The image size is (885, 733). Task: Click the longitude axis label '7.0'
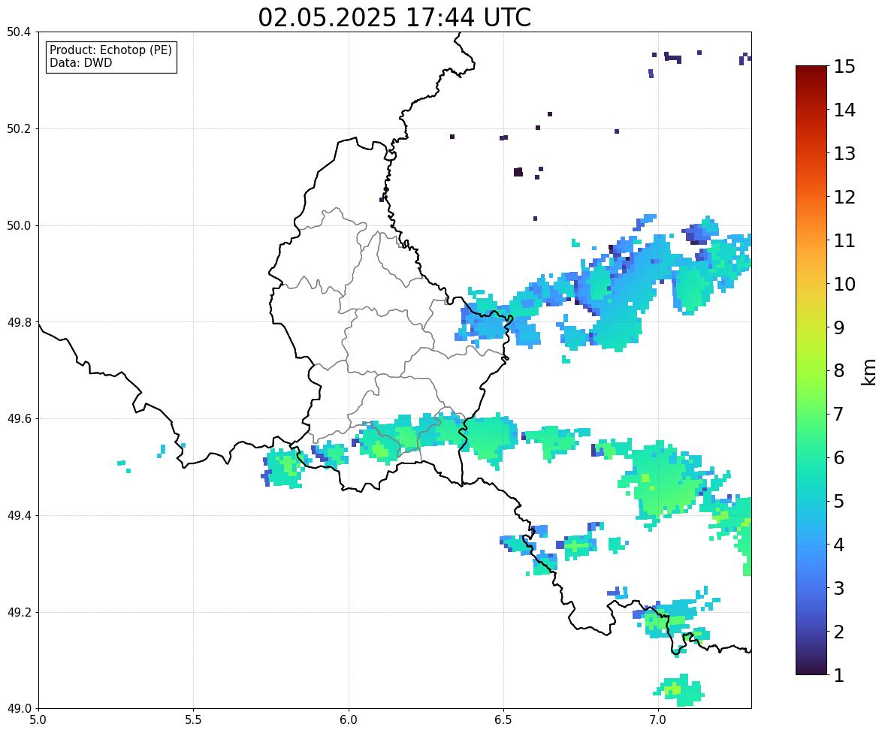658,720
